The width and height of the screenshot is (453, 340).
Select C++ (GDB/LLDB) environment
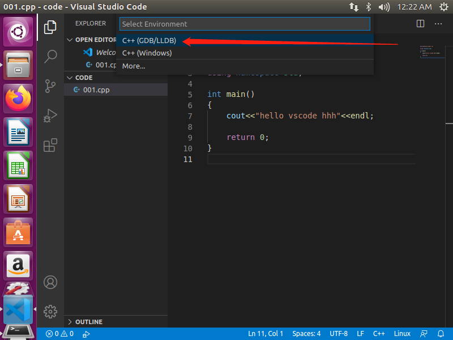pyautogui.click(x=245, y=40)
